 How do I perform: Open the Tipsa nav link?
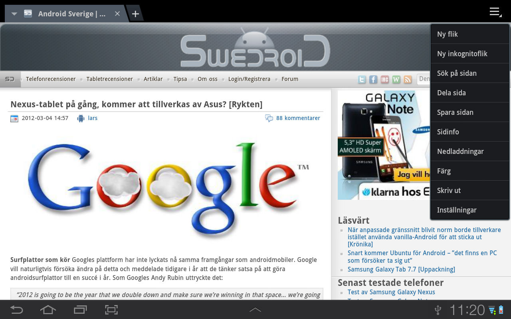[x=180, y=79]
